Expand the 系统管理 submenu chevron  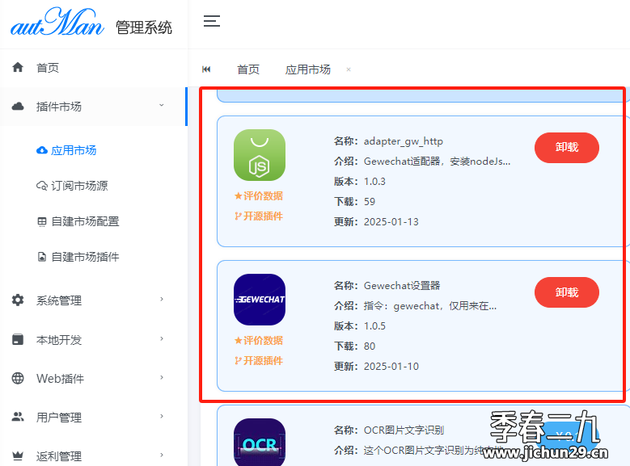pos(162,299)
